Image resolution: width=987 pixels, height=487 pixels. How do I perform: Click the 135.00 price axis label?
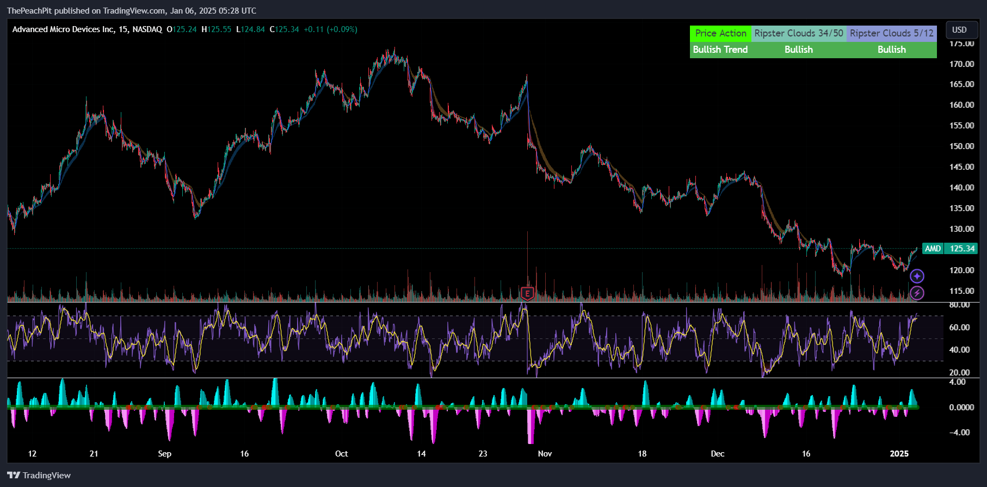point(961,208)
